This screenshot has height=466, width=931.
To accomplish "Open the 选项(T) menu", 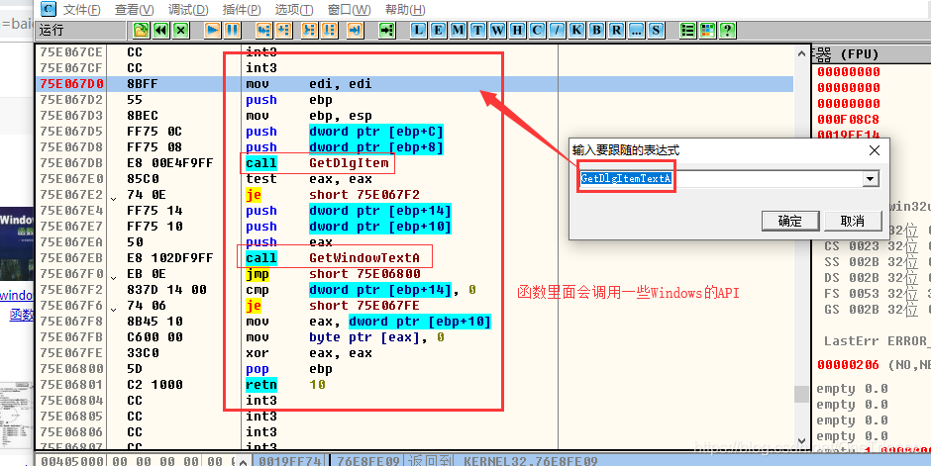I will click(294, 10).
